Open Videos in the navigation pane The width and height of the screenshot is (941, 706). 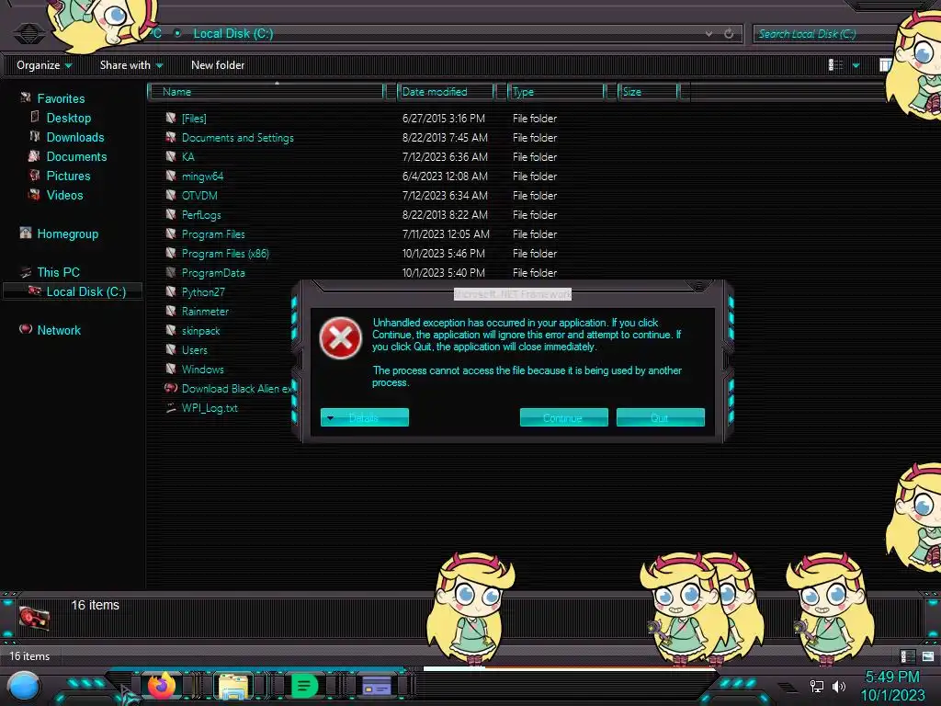(x=65, y=195)
